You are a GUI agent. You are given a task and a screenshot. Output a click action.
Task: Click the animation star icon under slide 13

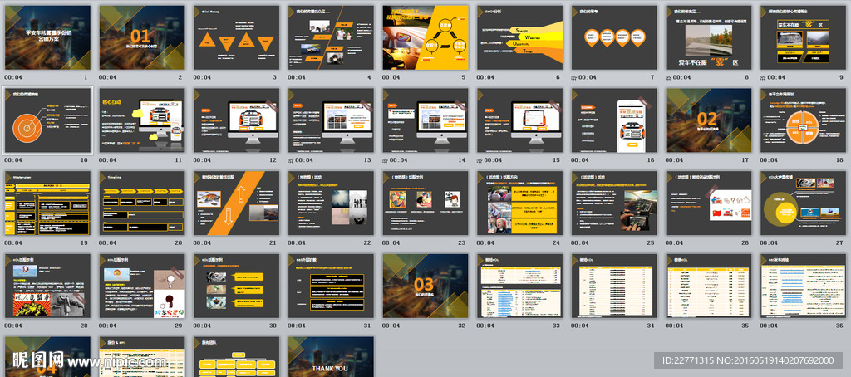(x=291, y=160)
